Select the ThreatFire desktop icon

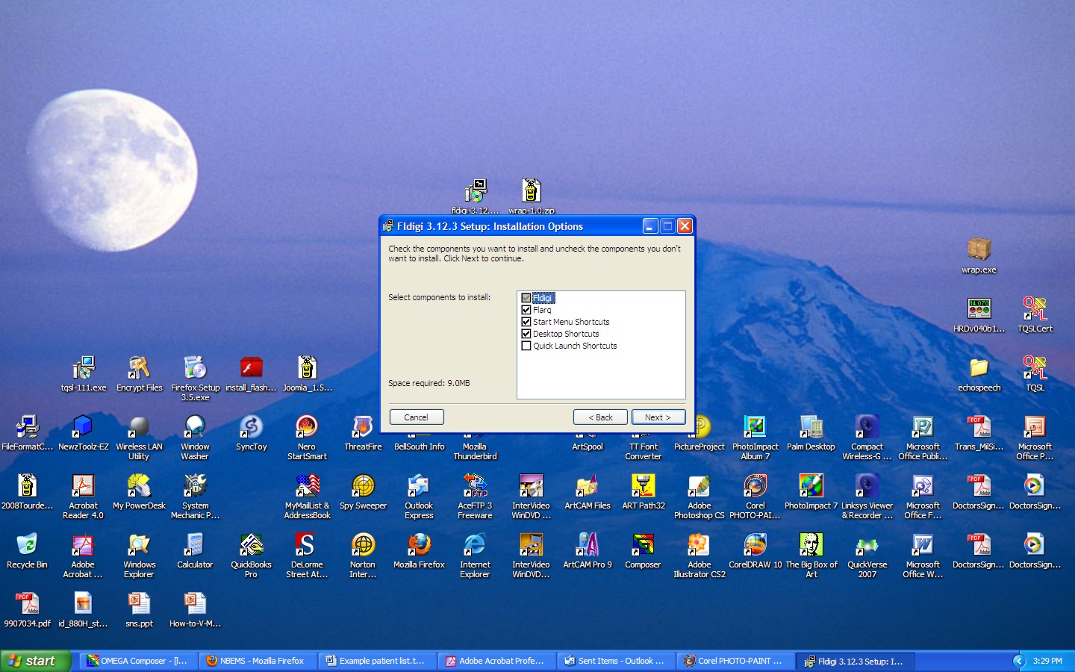click(363, 427)
